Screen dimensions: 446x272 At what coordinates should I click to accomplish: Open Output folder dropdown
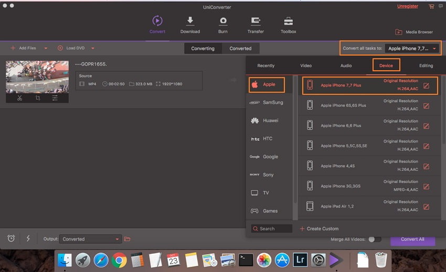tap(90, 239)
